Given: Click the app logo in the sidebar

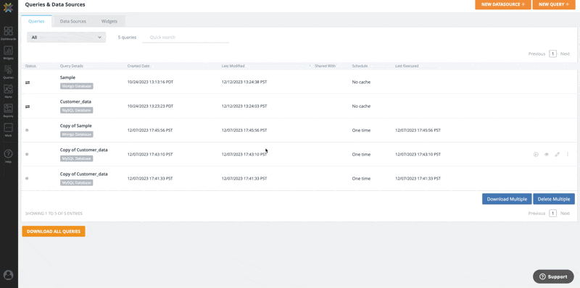Looking at the screenshot, I should click(x=8, y=7).
